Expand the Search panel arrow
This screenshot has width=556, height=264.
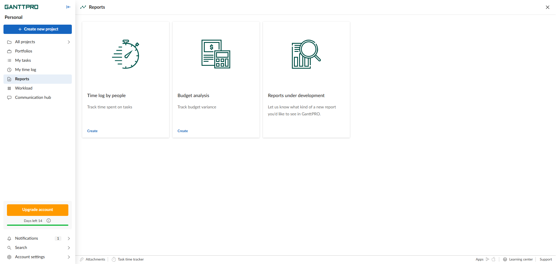tap(69, 248)
